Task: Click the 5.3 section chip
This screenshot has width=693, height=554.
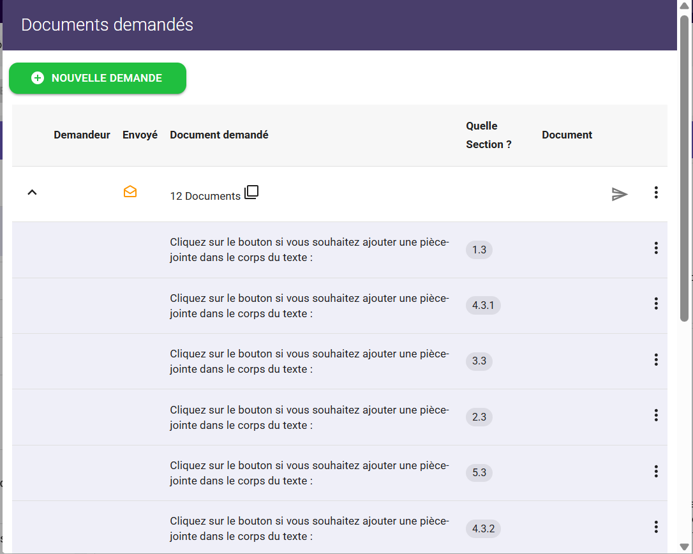Action: 479,473
